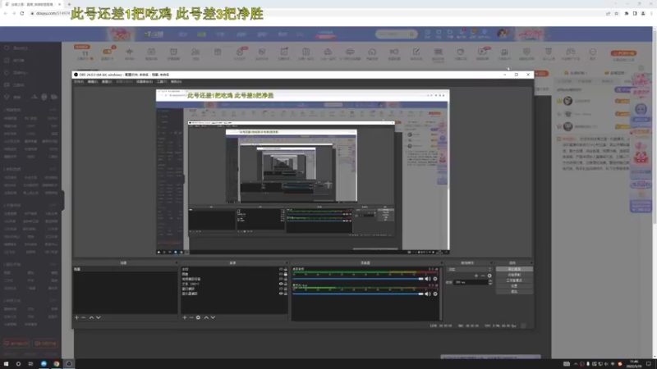657x369 pixels.
Task: Lock the 显示器捕获 source
Action: (285, 294)
